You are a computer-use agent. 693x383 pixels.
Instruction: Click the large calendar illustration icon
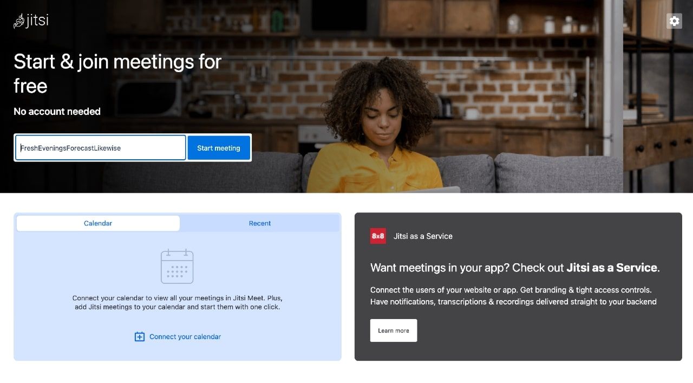[177, 266]
